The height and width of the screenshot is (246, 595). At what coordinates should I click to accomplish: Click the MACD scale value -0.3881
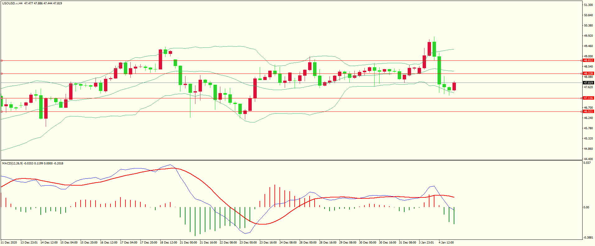click(x=588, y=238)
